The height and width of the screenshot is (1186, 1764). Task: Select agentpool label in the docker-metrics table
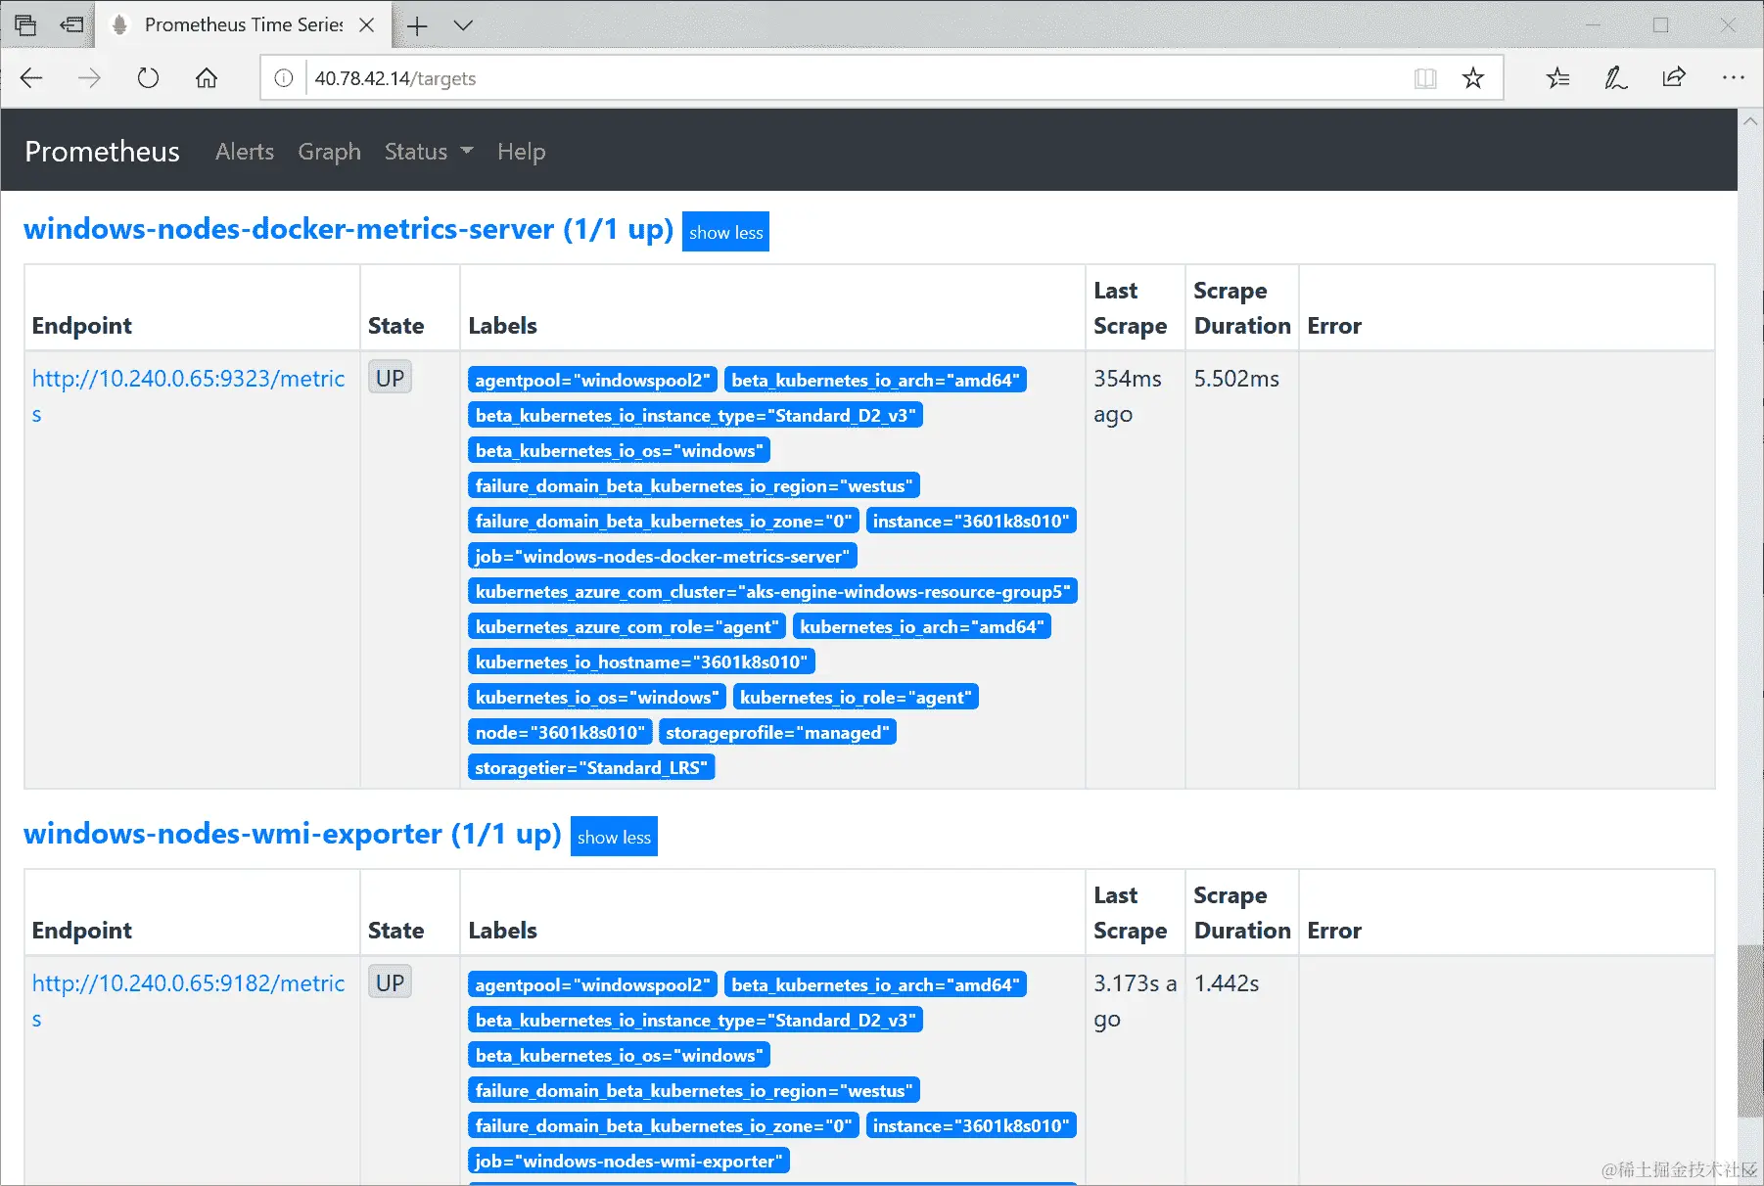pyautogui.click(x=592, y=380)
